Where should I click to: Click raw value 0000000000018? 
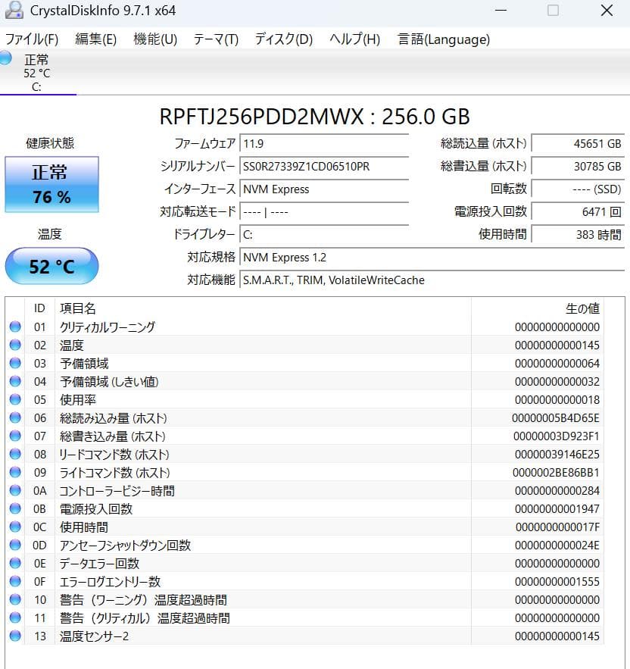pyautogui.click(x=557, y=400)
